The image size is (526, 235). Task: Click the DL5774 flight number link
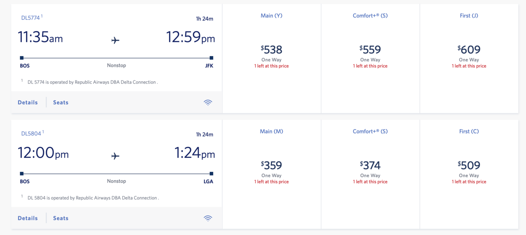click(x=31, y=18)
